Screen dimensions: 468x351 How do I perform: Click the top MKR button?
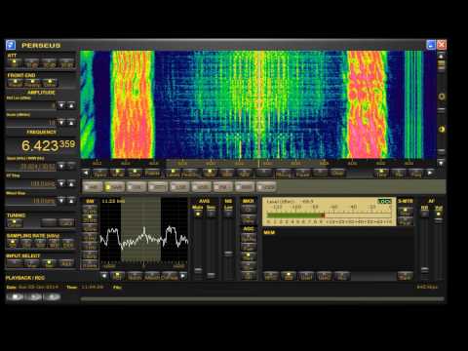pos(249,209)
